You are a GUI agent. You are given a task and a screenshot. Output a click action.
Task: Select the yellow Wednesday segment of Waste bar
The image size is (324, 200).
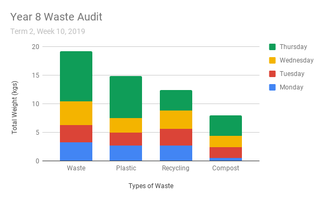(x=76, y=113)
